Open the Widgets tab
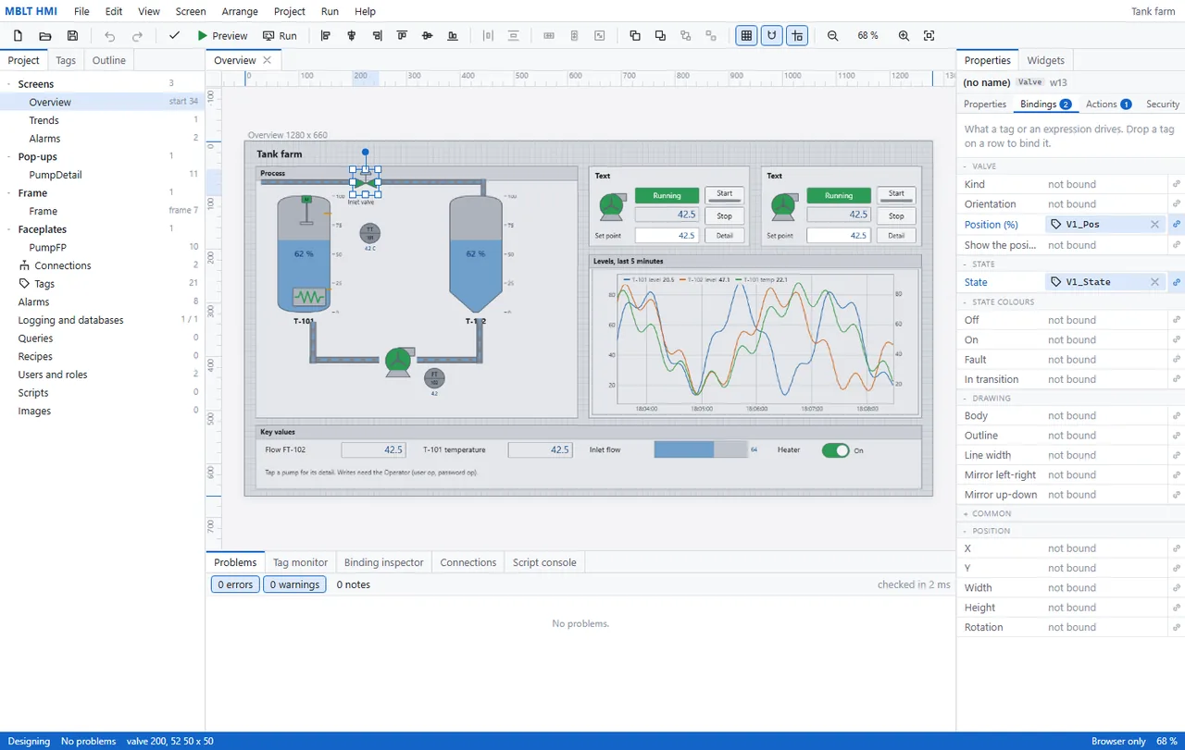 pyautogui.click(x=1046, y=60)
